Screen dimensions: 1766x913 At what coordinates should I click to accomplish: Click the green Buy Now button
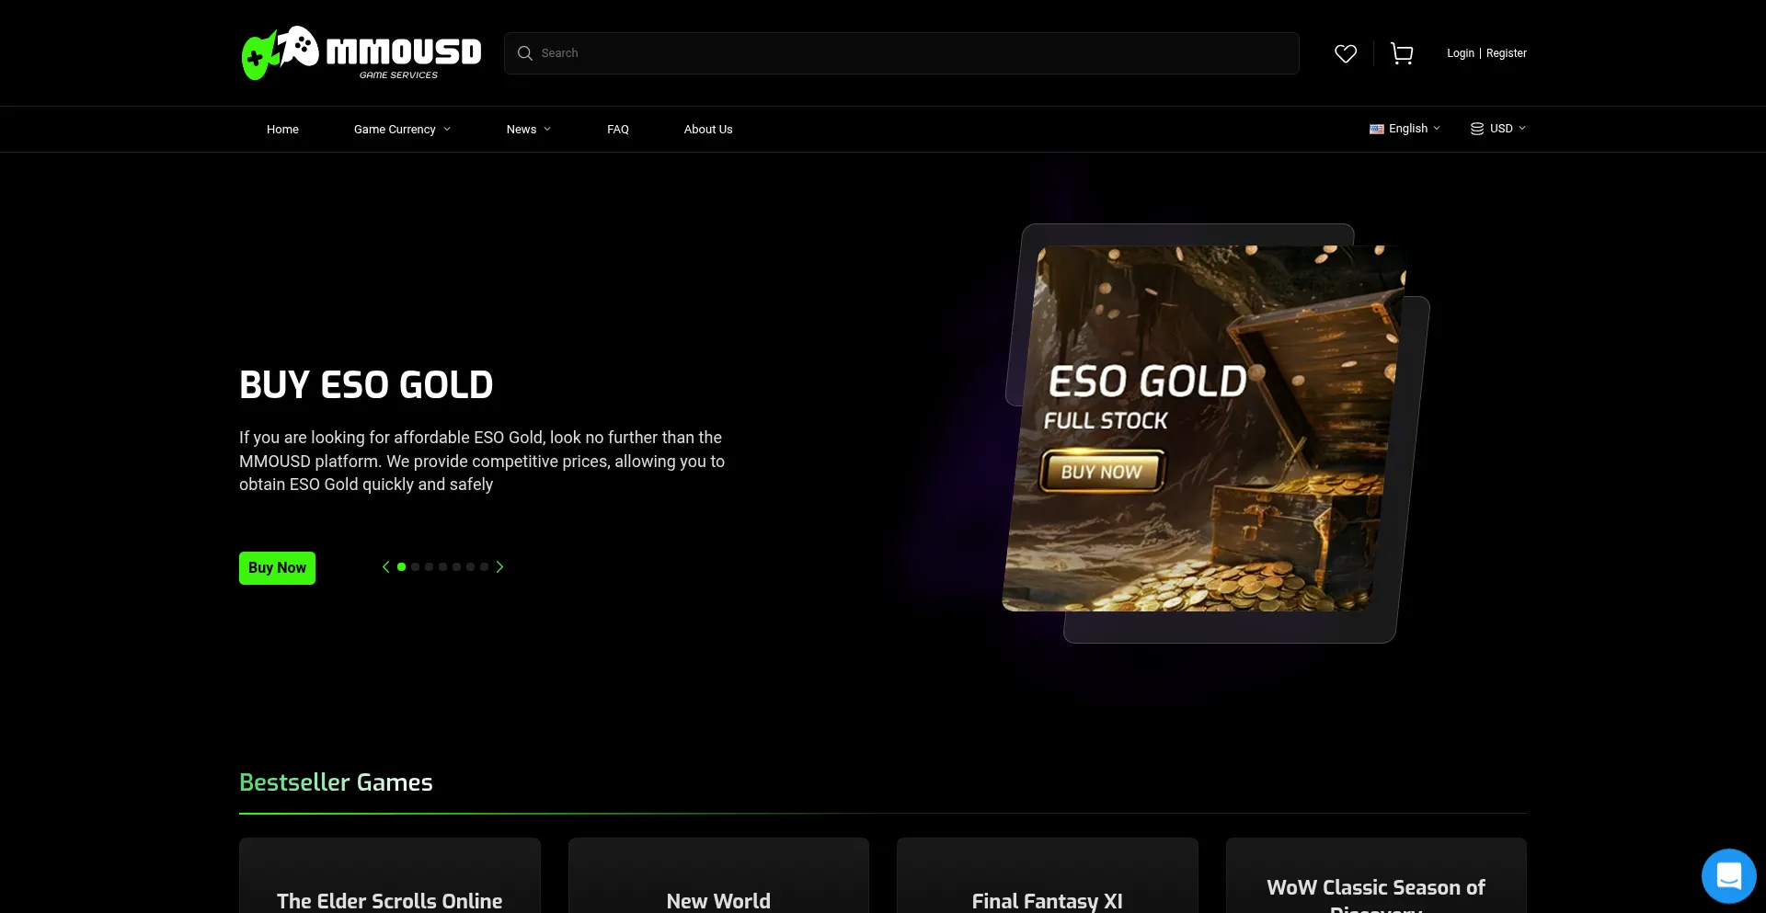[x=277, y=568]
